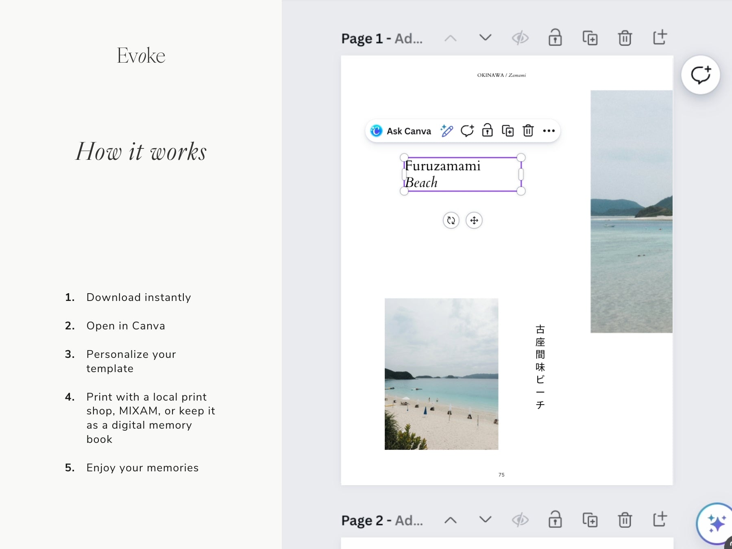Image resolution: width=732 pixels, height=549 pixels.
Task: Delete the selected text element
Action: pyautogui.click(x=528, y=131)
